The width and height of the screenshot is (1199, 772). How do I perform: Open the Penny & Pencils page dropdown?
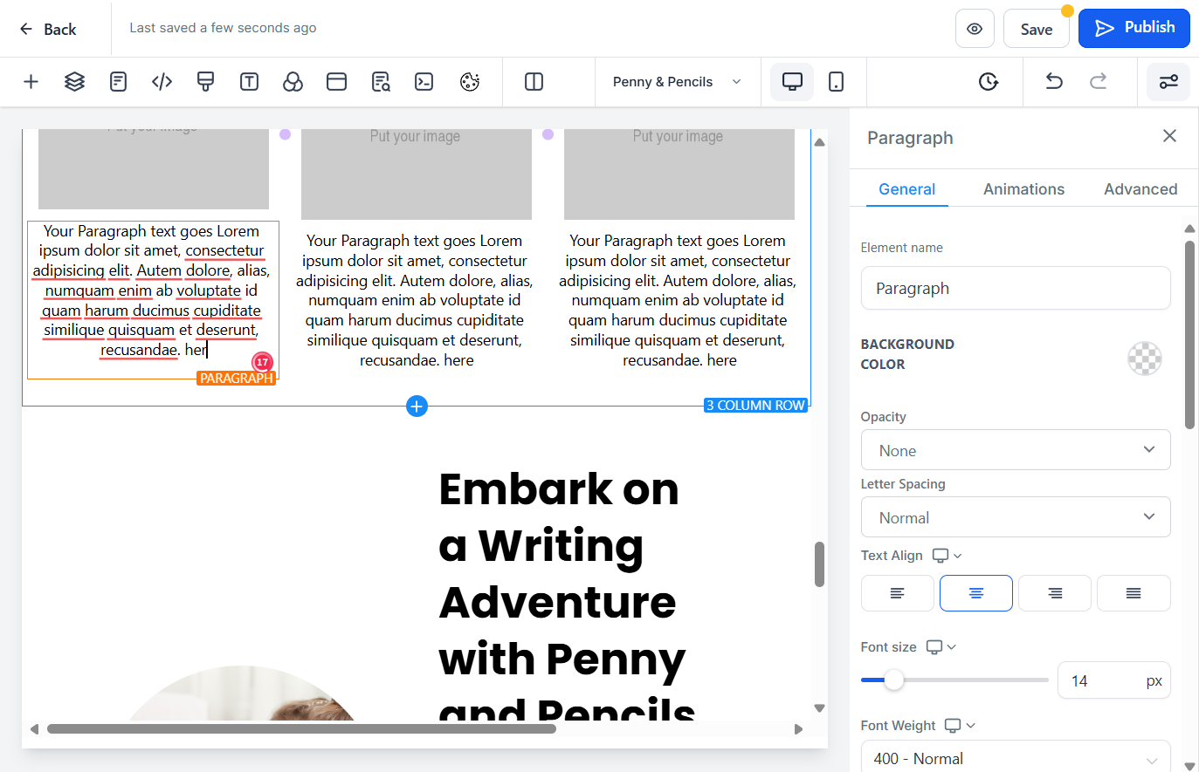(678, 82)
